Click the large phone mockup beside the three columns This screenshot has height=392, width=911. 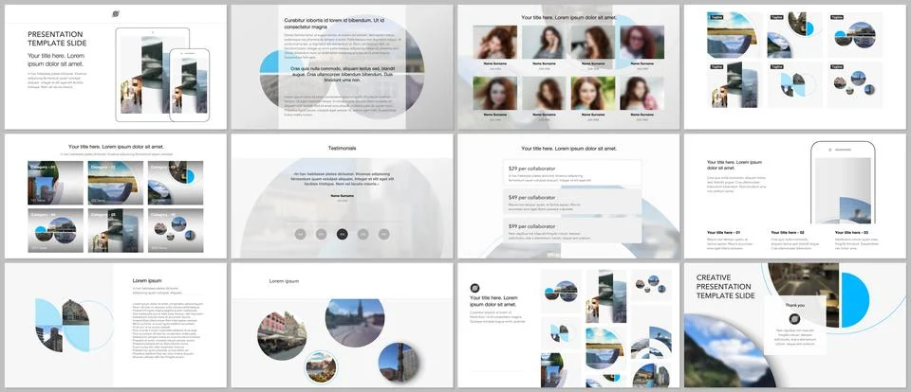point(843,182)
